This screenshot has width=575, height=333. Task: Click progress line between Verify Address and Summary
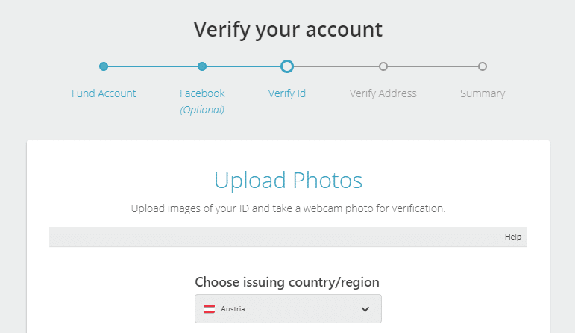433,66
